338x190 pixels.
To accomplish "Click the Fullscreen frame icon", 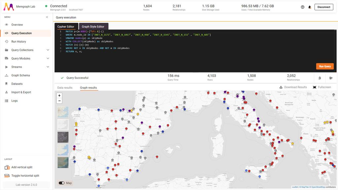I will point(315,87).
